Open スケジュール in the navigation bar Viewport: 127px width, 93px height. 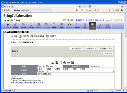[x=46, y=26]
